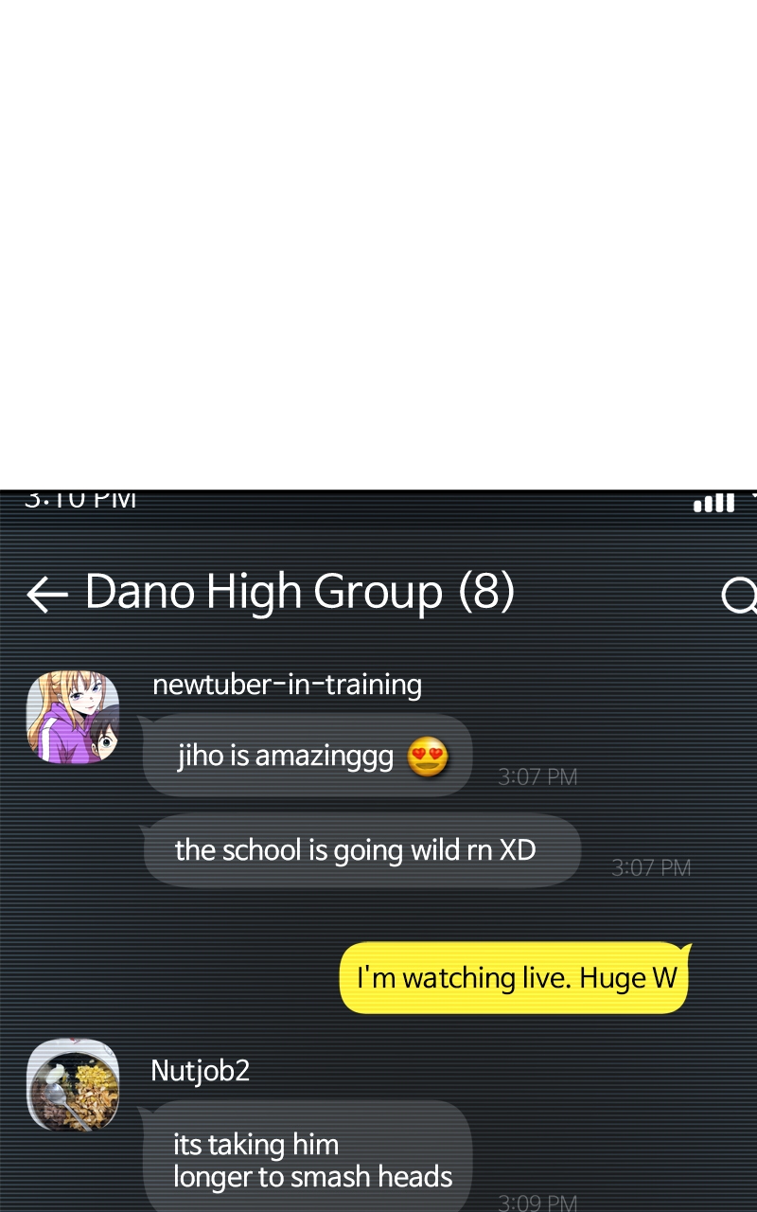Select 'its taking him longer' message bubble
Screen dimensions: 757x1212
tap(308, 1157)
